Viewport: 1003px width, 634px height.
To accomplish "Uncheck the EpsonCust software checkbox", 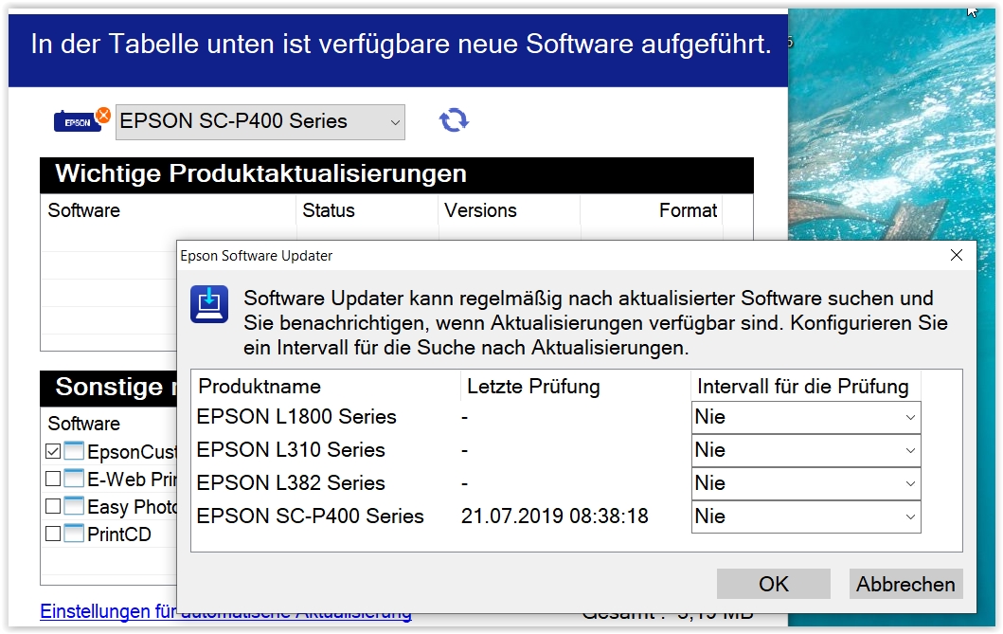I will pyautogui.click(x=53, y=452).
